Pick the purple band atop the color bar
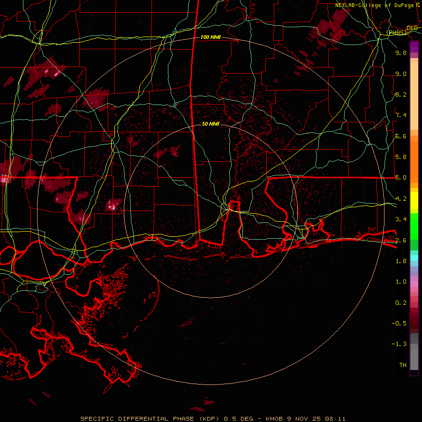The height and width of the screenshot is (422, 422). click(414, 47)
